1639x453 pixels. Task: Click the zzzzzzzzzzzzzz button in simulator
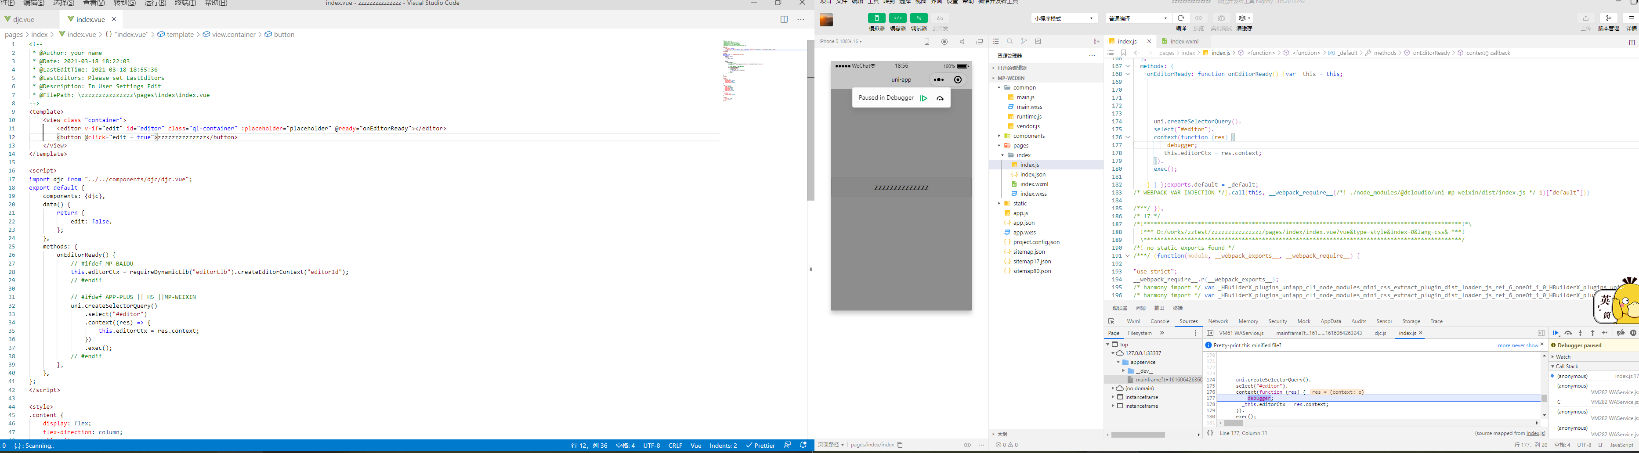coord(901,187)
